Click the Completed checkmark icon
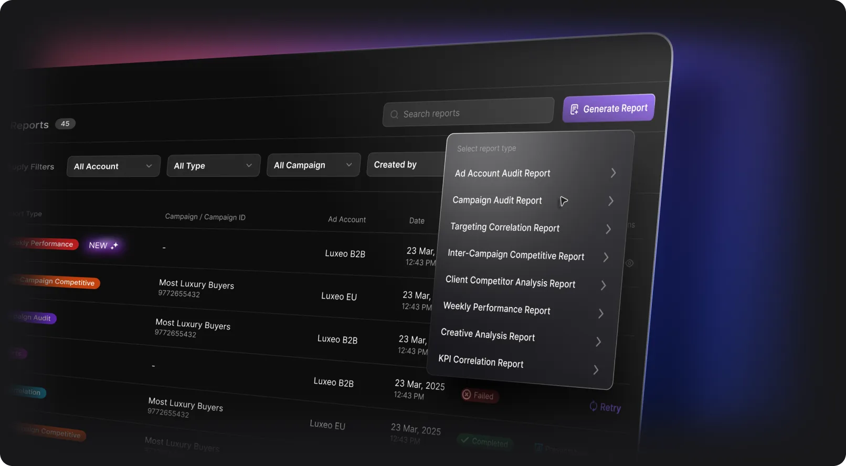The image size is (846, 466). click(464, 440)
